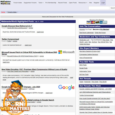Open Google Fact Check Labels hot thread
The width and height of the screenshot is (115, 115).
[96, 112]
